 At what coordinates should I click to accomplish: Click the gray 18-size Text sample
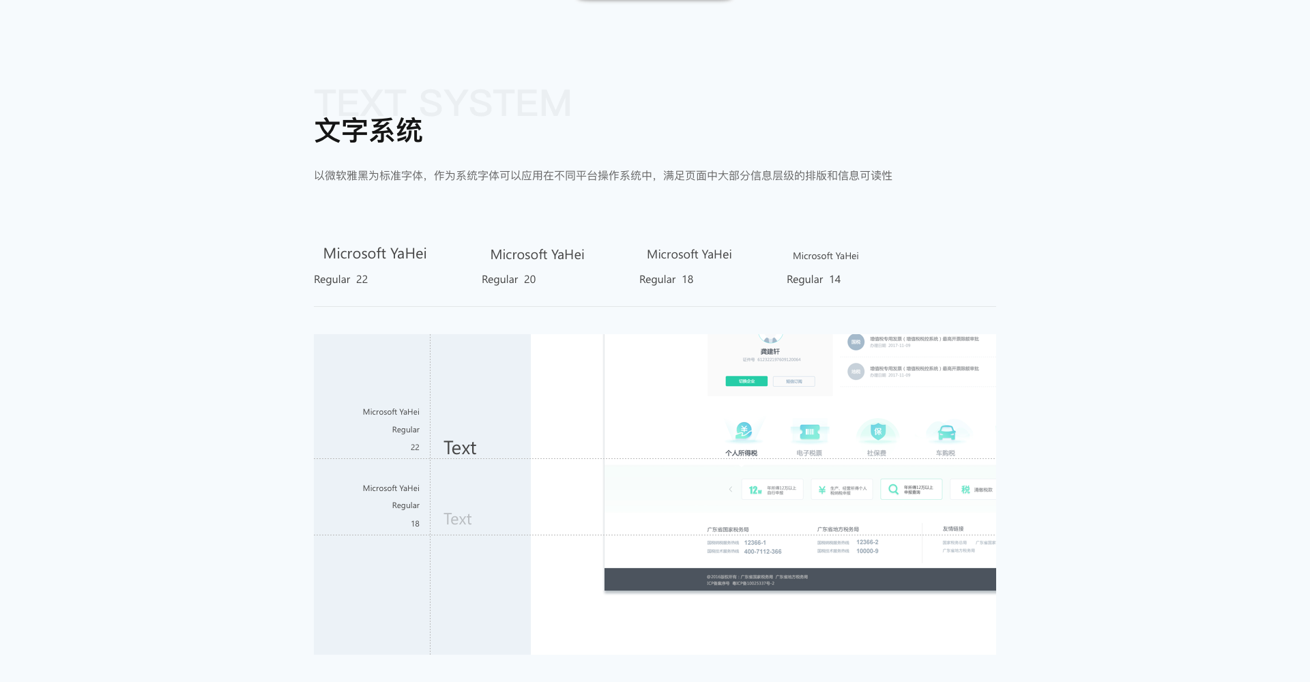coord(458,519)
